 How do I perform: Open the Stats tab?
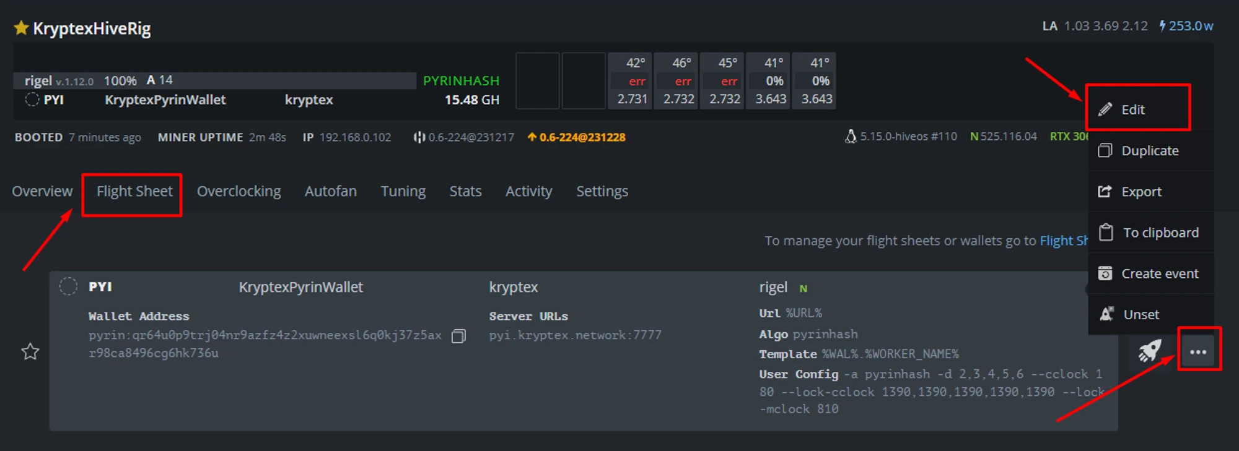click(x=465, y=191)
